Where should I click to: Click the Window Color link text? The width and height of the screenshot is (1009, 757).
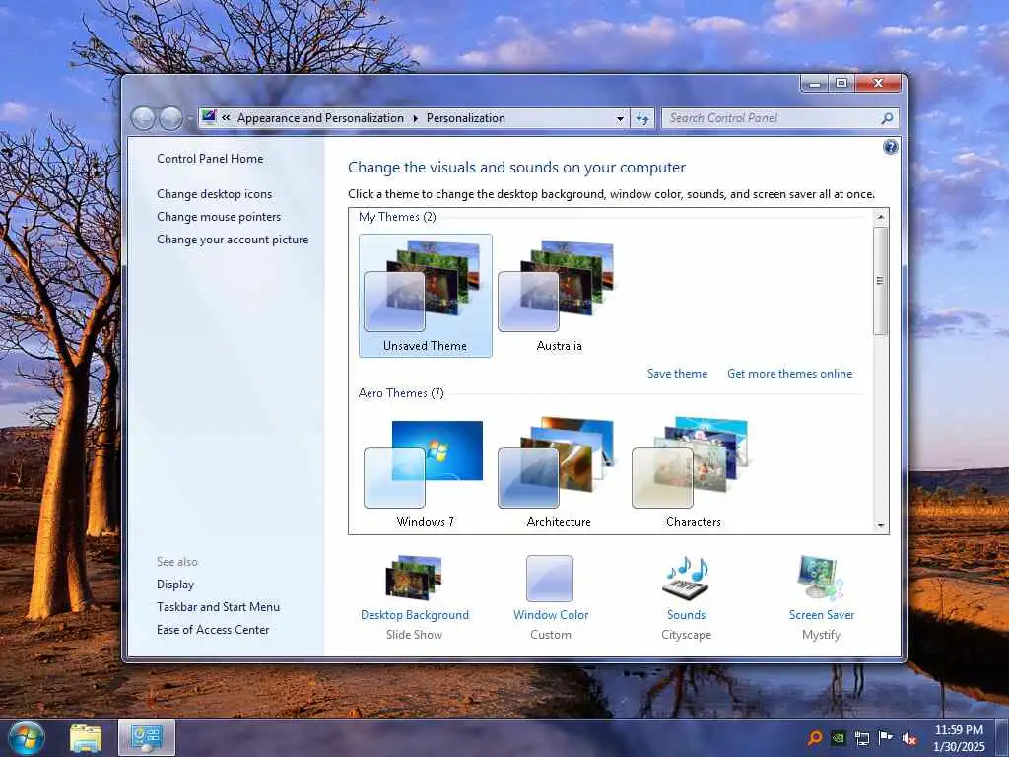pyautogui.click(x=551, y=615)
